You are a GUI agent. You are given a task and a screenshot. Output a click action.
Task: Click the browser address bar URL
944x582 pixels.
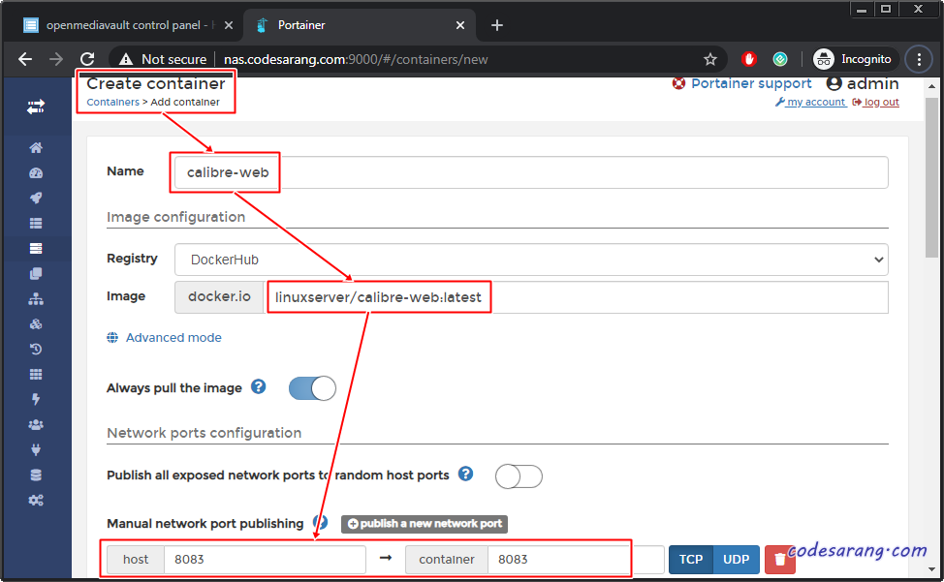tap(356, 59)
